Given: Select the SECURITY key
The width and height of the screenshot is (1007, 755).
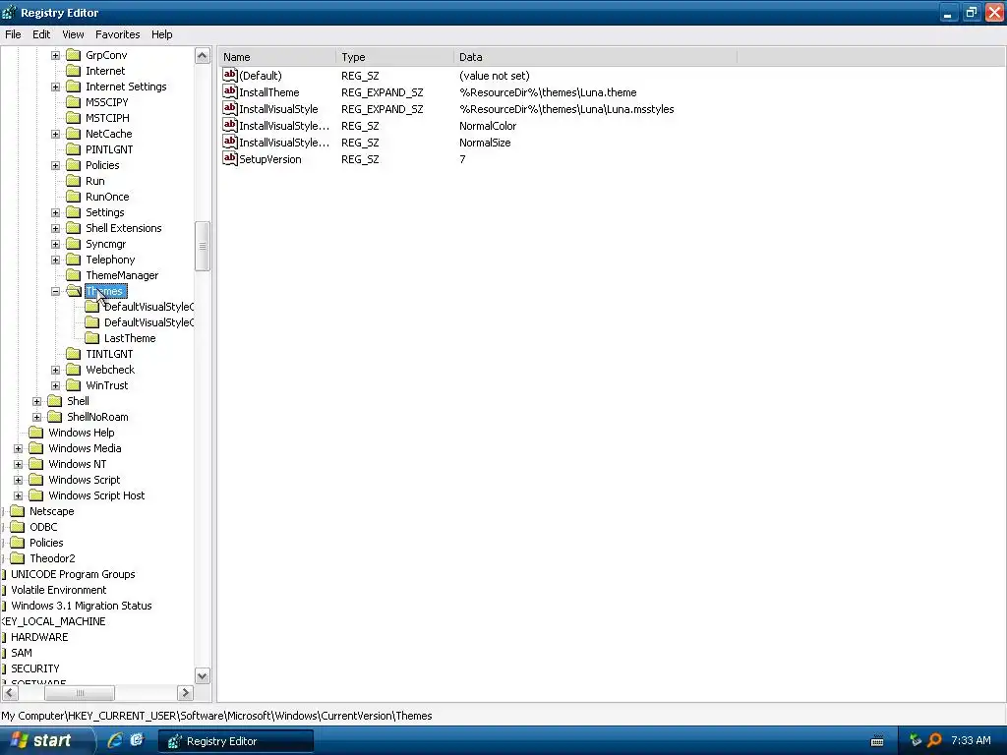Looking at the screenshot, I should point(35,668).
